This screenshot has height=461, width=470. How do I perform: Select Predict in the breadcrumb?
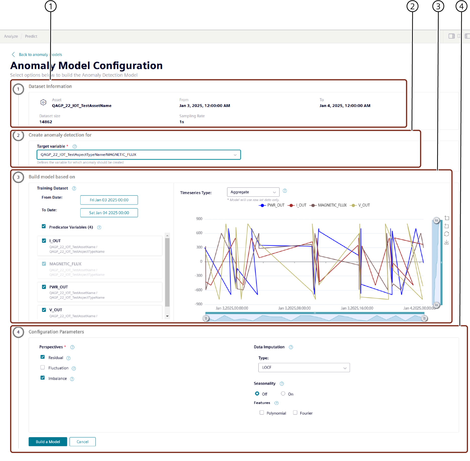click(x=31, y=36)
